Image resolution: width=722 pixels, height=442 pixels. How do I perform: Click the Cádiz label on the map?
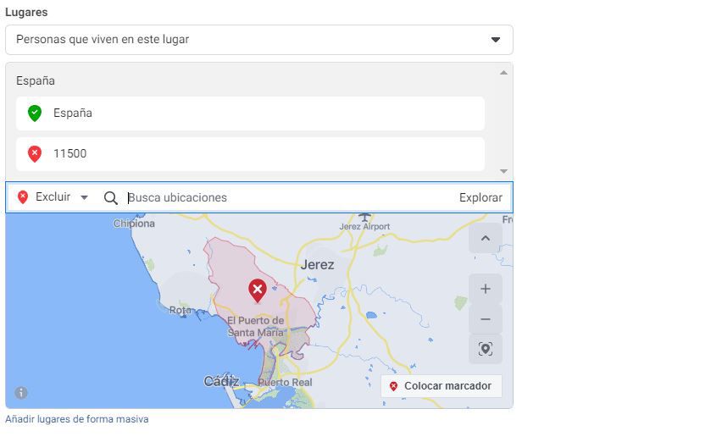221,381
